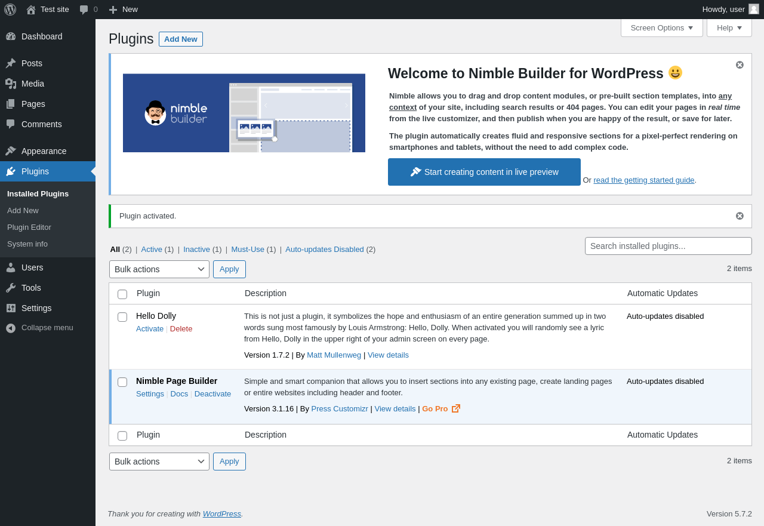This screenshot has width=764, height=526.
Task: Click the WordPress logo in admin bar
Action: 10,10
